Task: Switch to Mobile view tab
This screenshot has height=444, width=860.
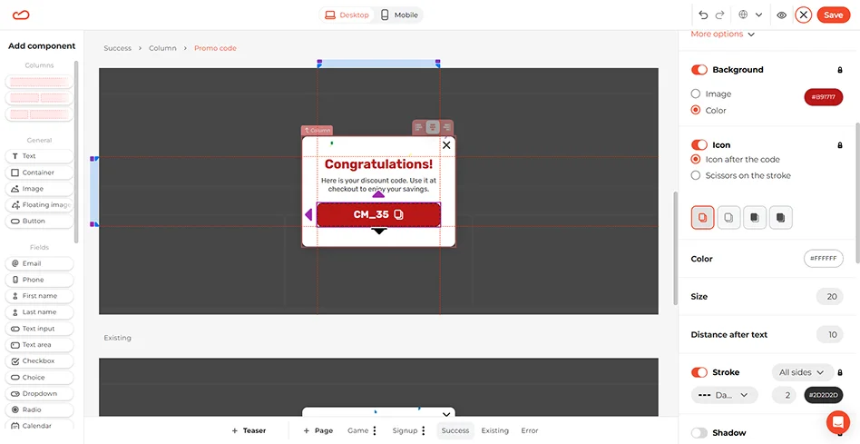Action: click(399, 15)
